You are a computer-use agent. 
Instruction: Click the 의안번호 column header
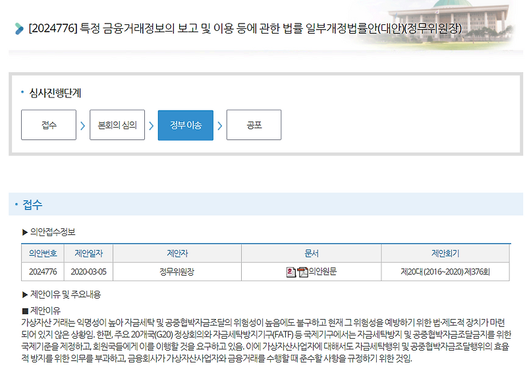(x=43, y=253)
